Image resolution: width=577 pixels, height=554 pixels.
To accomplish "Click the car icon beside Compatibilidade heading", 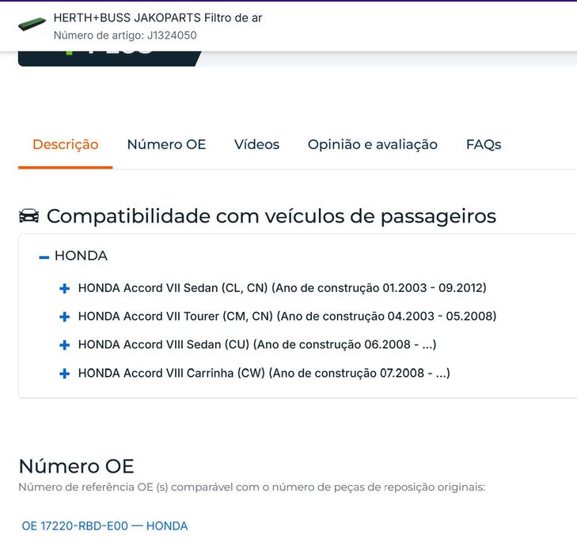I will pos(28,216).
